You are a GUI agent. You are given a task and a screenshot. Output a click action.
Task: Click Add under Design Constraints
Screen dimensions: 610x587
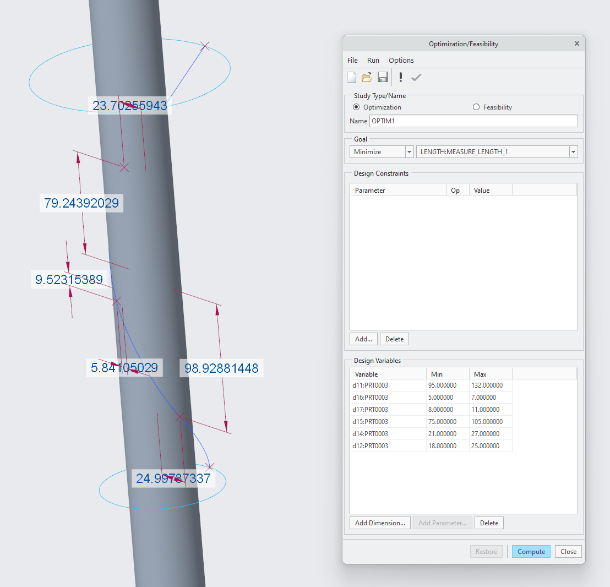363,339
